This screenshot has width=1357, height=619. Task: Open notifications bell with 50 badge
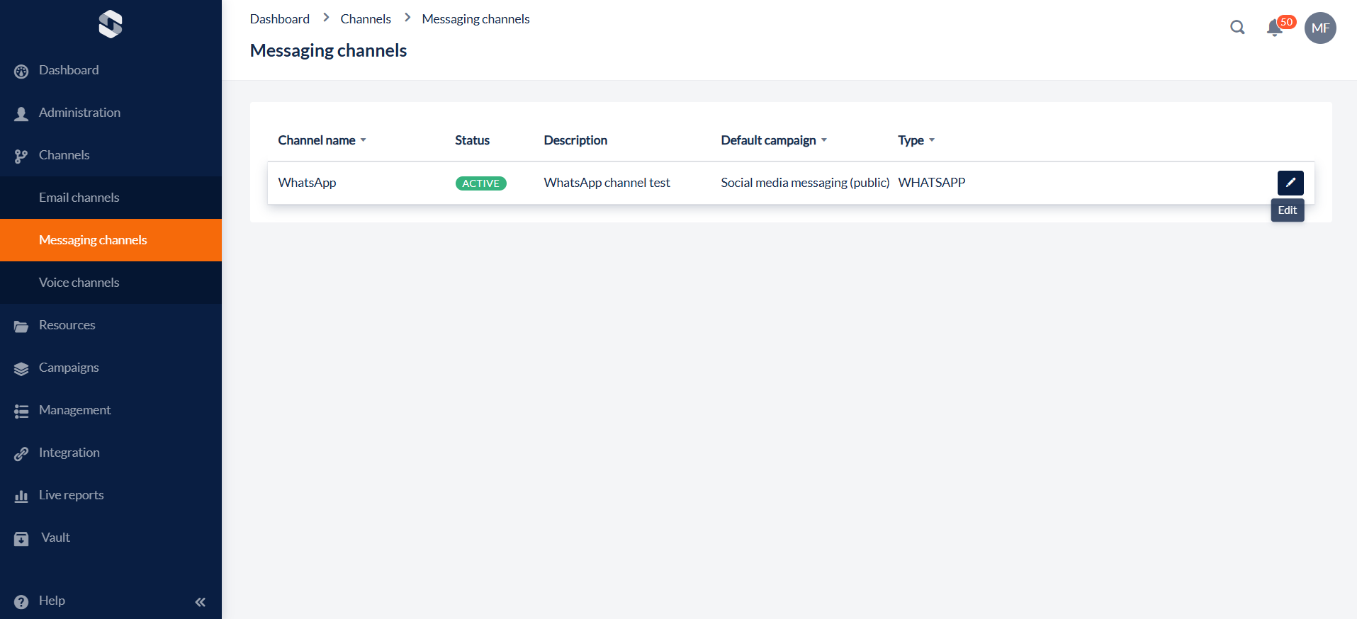click(x=1276, y=28)
